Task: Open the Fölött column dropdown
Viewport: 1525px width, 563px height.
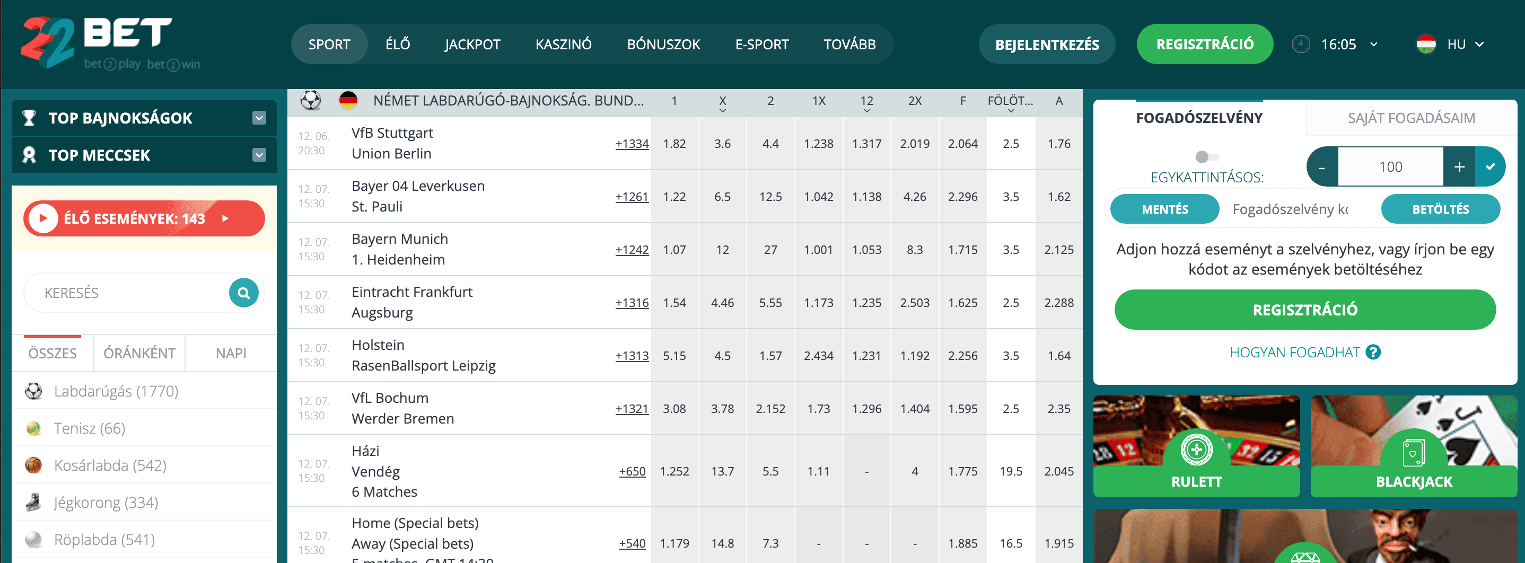Action: 1011,110
